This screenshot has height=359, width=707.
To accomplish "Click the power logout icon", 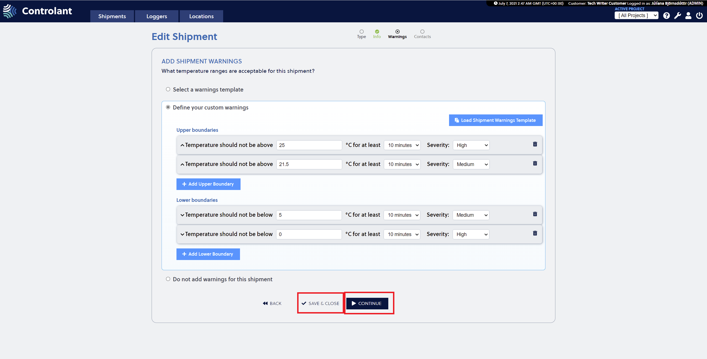I will point(699,15).
